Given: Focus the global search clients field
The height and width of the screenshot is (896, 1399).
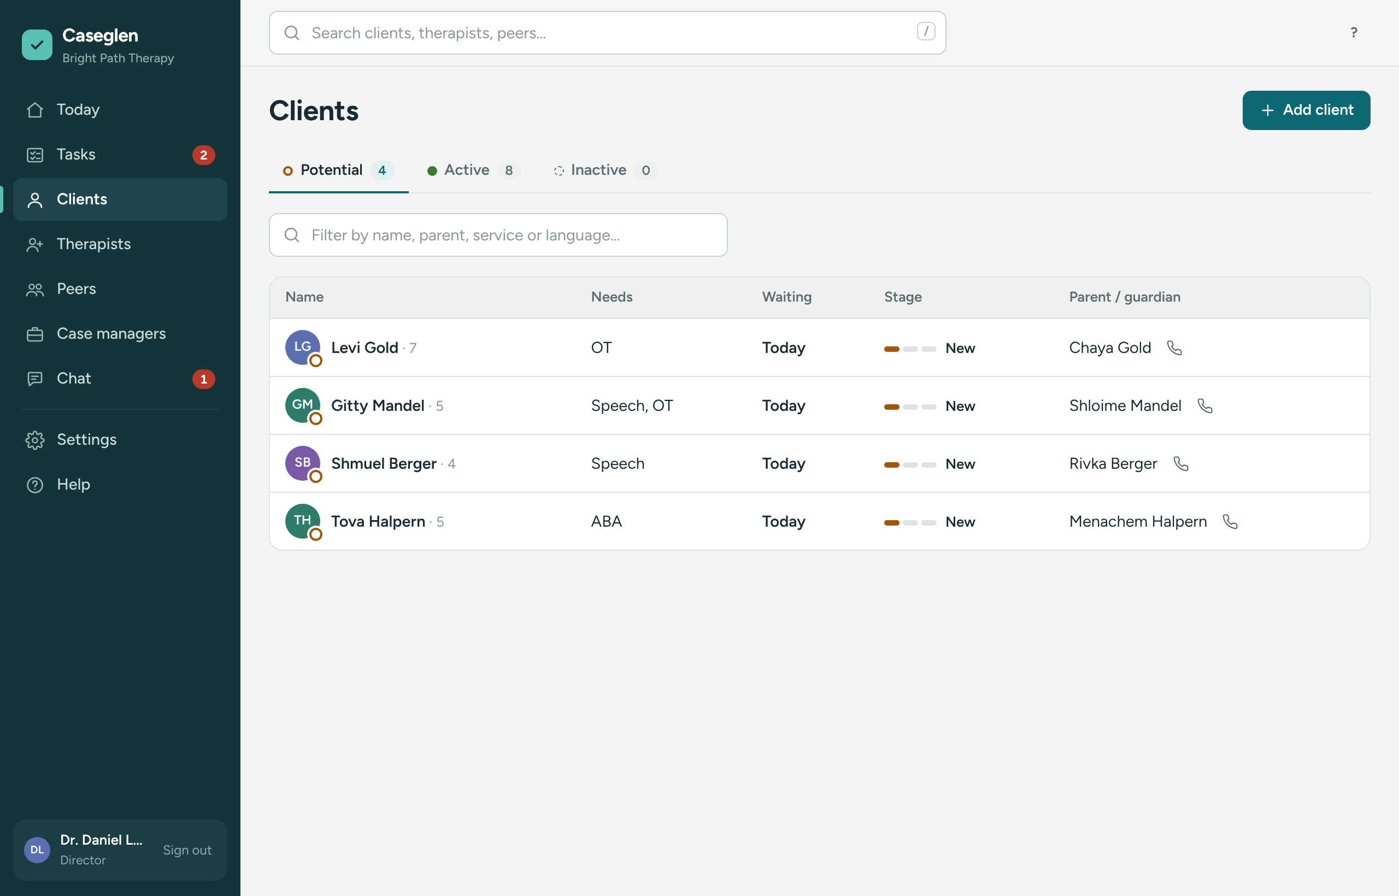Looking at the screenshot, I should (x=607, y=33).
